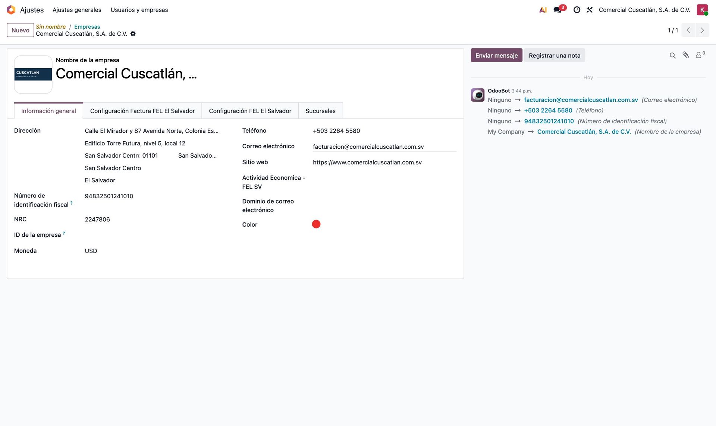Open help for ID de la empresa
The height and width of the screenshot is (426, 716).
pos(64,233)
